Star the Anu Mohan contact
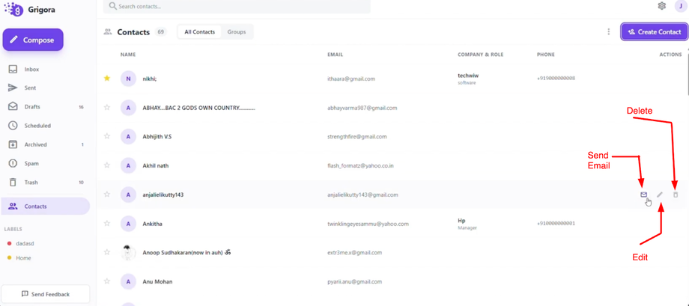Image resolution: width=689 pixels, height=306 pixels. [106, 281]
